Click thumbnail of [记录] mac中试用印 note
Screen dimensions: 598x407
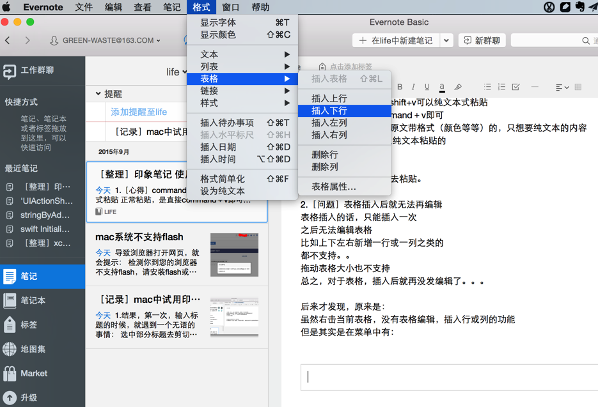point(234,318)
